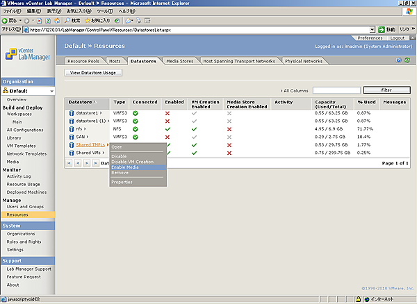The height and width of the screenshot is (304, 417).
Task: Open Users and Groups in sidebar
Action: coord(24,207)
